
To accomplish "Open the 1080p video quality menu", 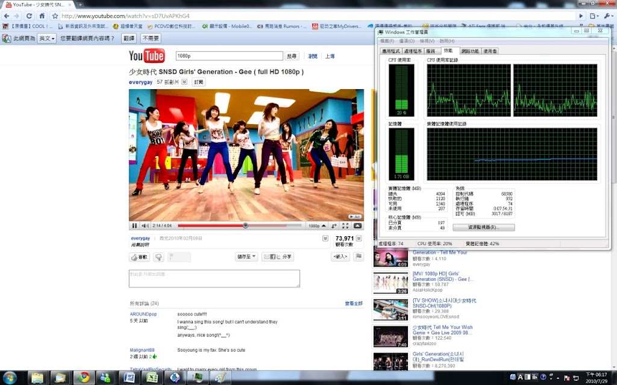I will point(317,225).
